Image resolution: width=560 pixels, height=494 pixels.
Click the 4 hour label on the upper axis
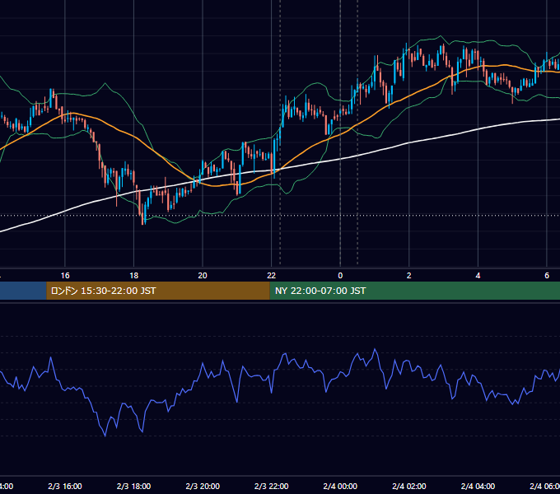tap(478, 276)
